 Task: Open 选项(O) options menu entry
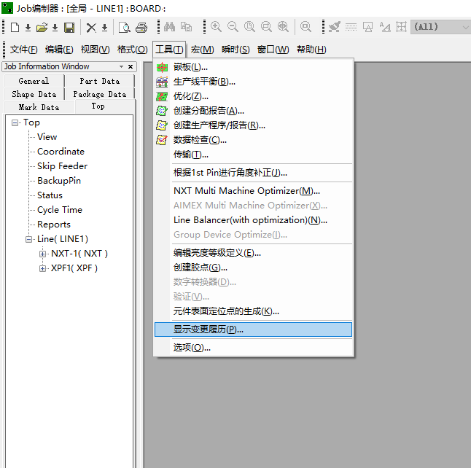pyautogui.click(x=191, y=348)
